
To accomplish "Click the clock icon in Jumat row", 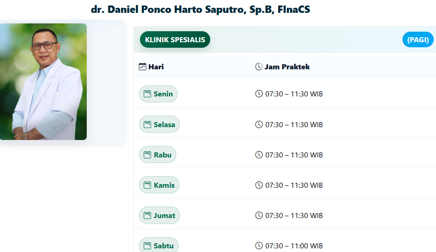I will [x=259, y=215].
